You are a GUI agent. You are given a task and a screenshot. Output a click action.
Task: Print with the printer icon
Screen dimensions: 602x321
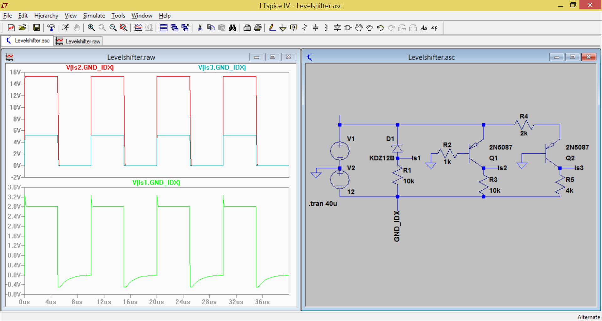tap(258, 28)
